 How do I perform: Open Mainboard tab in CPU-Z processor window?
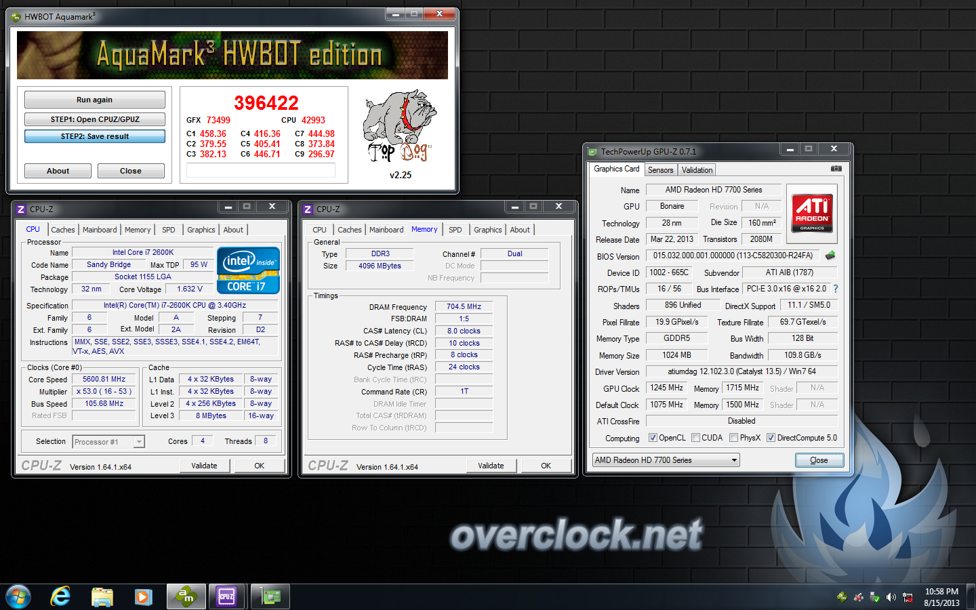coord(100,230)
